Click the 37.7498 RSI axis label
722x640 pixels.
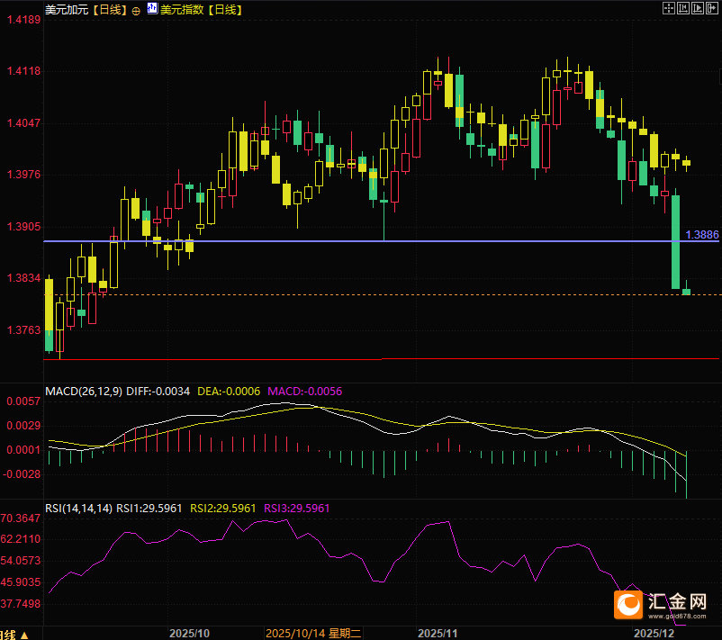pos(21,604)
